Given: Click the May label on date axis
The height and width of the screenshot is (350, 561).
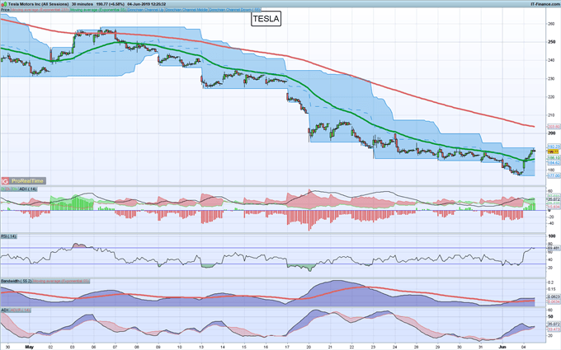Looking at the screenshot, I should pyautogui.click(x=30, y=347).
